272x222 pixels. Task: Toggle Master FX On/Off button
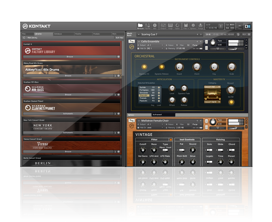pos(231,102)
